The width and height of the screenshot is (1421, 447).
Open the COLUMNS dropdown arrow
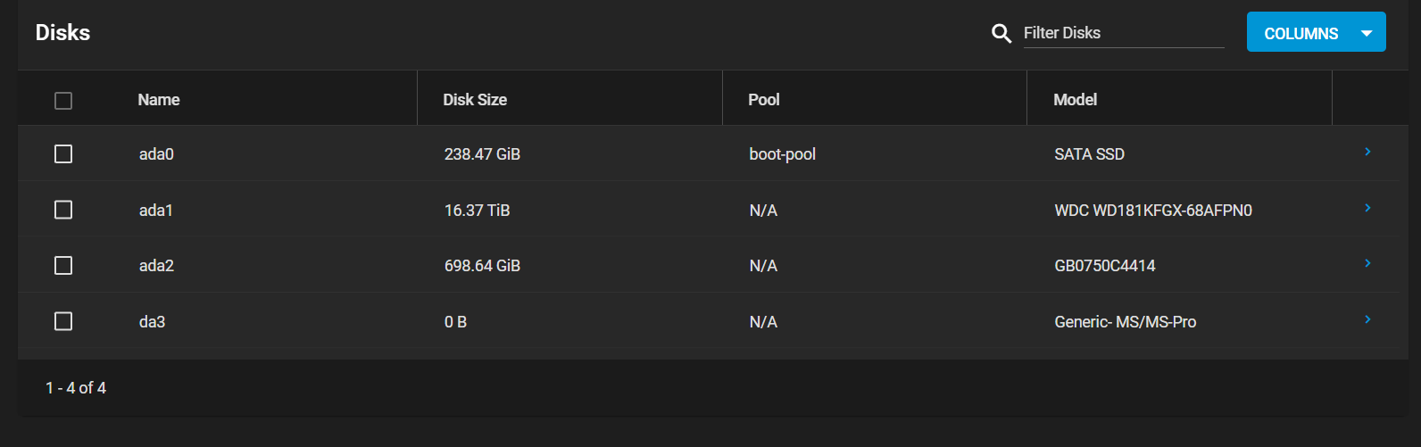[x=1367, y=34]
